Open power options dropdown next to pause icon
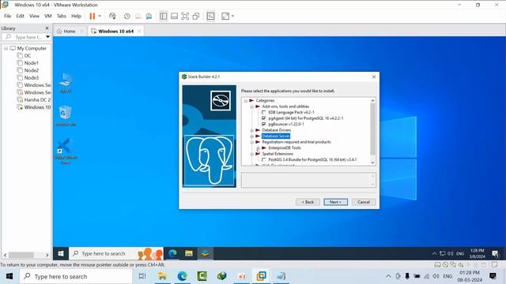Image resolution: width=506 pixels, height=284 pixels. click(100, 16)
